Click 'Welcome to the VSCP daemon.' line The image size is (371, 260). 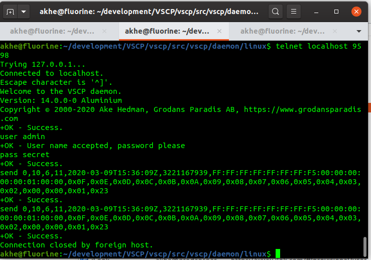[x=61, y=91]
